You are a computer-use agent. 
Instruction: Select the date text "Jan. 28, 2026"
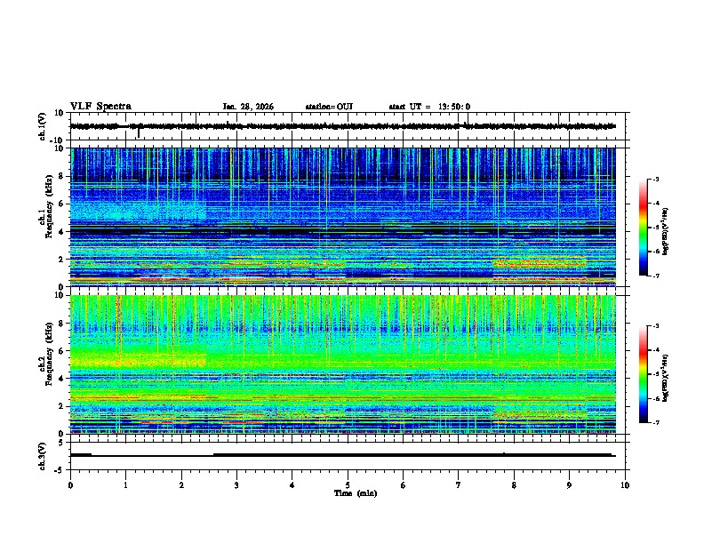click(x=248, y=107)
